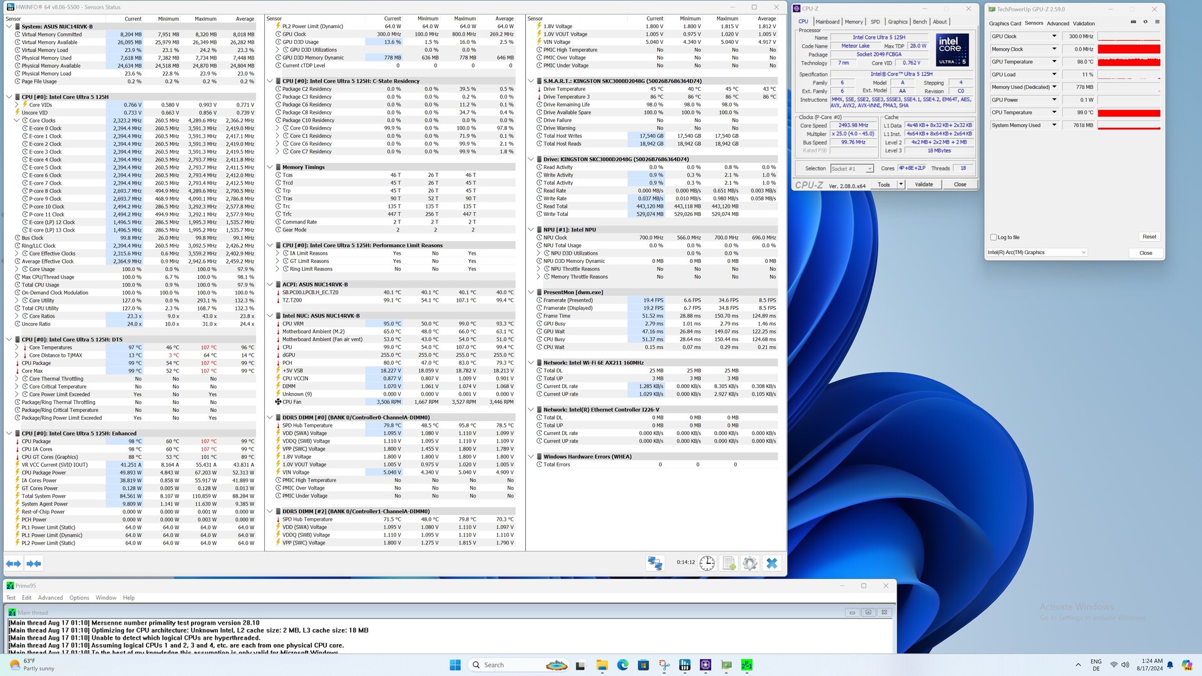Click HWiNFO shrink columns arrows button
1202x676 pixels.
[34, 563]
